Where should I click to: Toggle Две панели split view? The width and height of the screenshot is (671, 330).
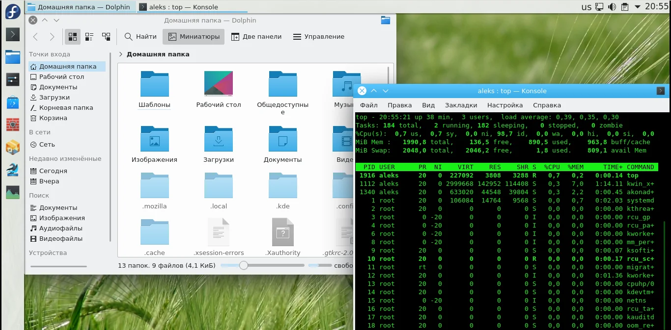point(256,37)
